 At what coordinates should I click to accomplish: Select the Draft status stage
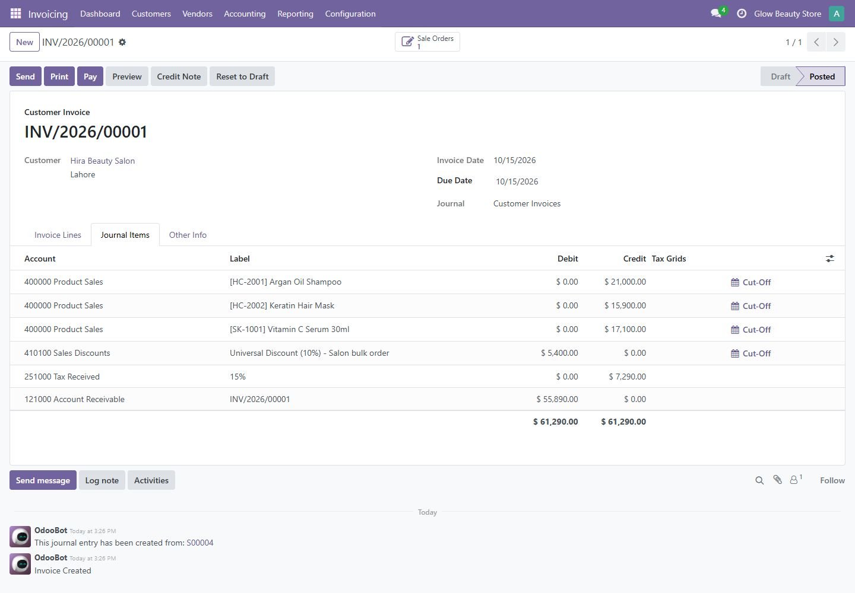point(780,76)
